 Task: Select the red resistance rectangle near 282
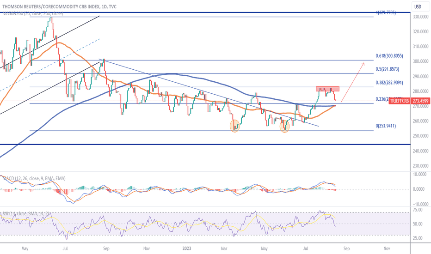pyautogui.click(x=328, y=89)
